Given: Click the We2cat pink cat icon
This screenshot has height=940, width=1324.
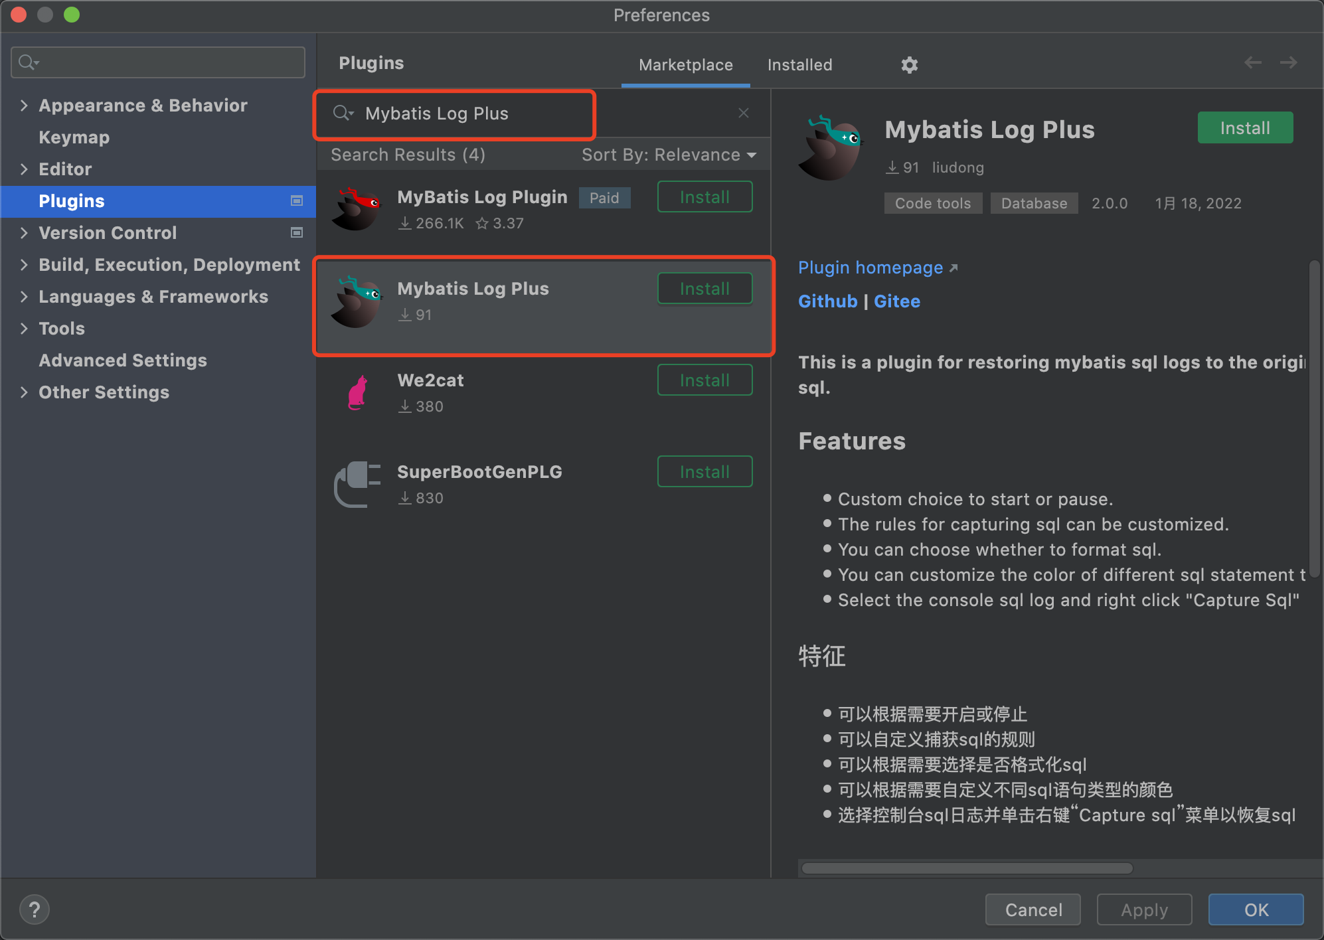Looking at the screenshot, I should (358, 392).
